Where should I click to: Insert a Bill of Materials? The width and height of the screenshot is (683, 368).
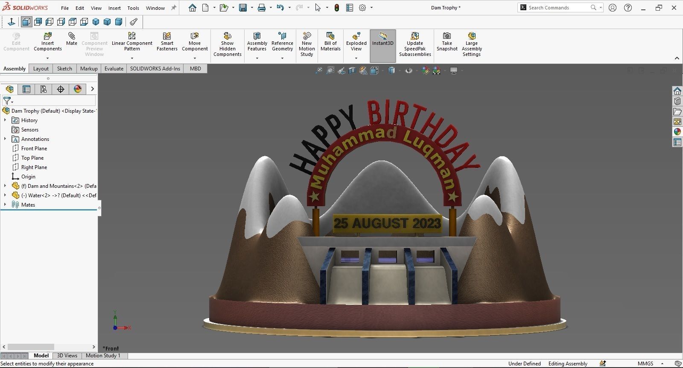330,41
